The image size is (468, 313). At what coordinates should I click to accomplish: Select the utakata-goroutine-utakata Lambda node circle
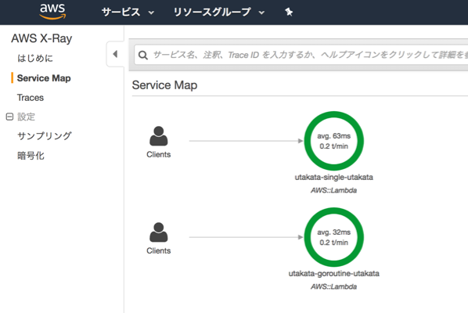(x=333, y=237)
